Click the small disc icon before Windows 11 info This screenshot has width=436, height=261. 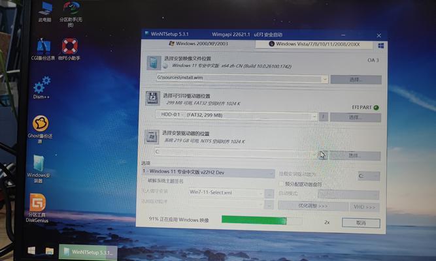pos(166,66)
